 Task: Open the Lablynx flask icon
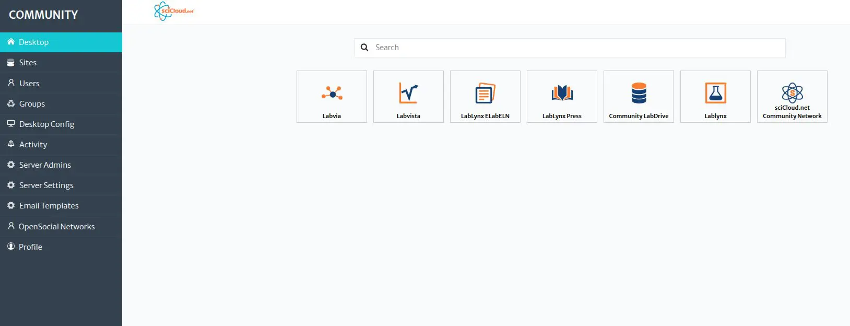click(x=715, y=93)
